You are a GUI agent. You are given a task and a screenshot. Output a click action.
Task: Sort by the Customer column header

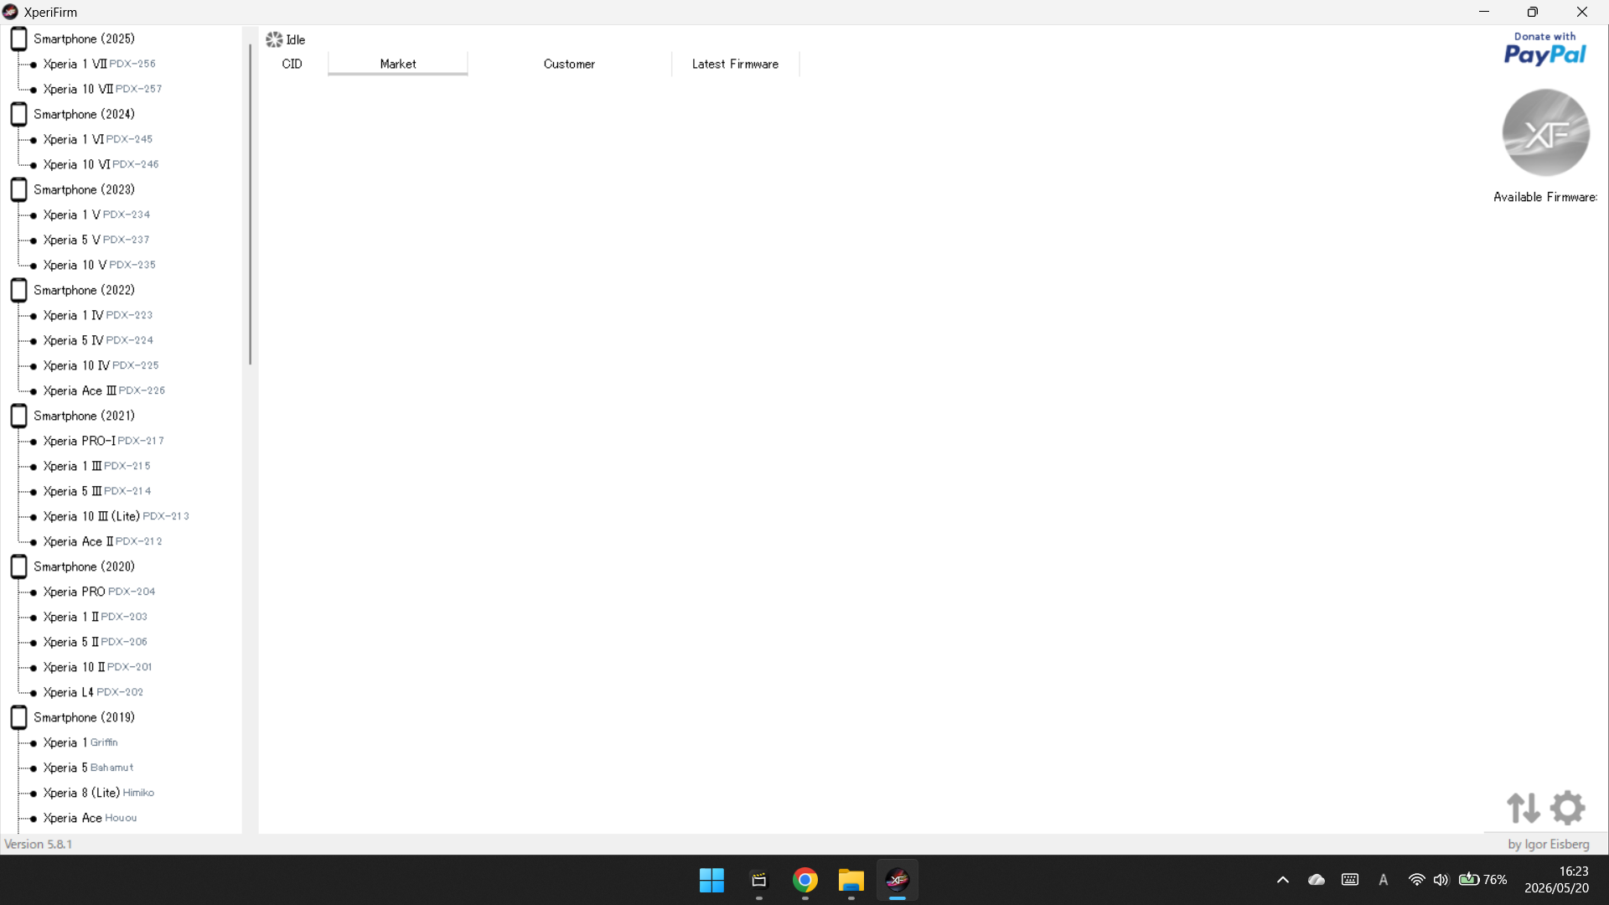click(570, 64)
